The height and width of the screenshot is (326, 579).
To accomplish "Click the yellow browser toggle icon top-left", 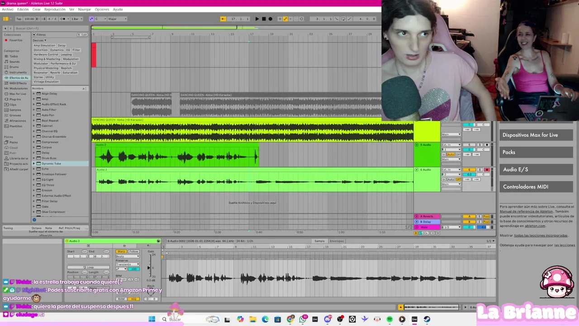I will [x=6, y=19].
